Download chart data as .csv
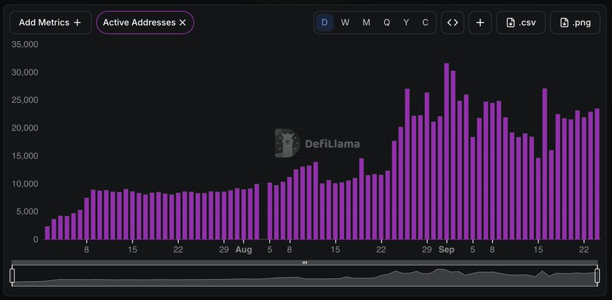The height and width of the screenshot is (300, 612). pyautogui.click(x=521, y=22)
